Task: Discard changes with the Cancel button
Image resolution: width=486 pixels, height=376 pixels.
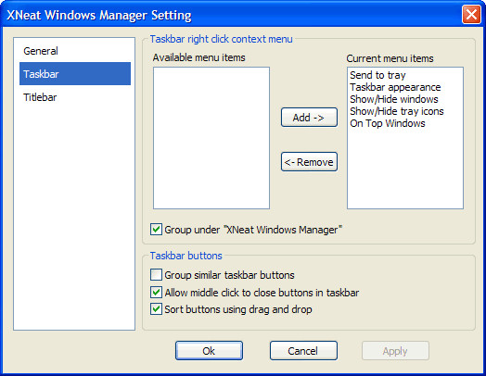Action: coord(303,351)
